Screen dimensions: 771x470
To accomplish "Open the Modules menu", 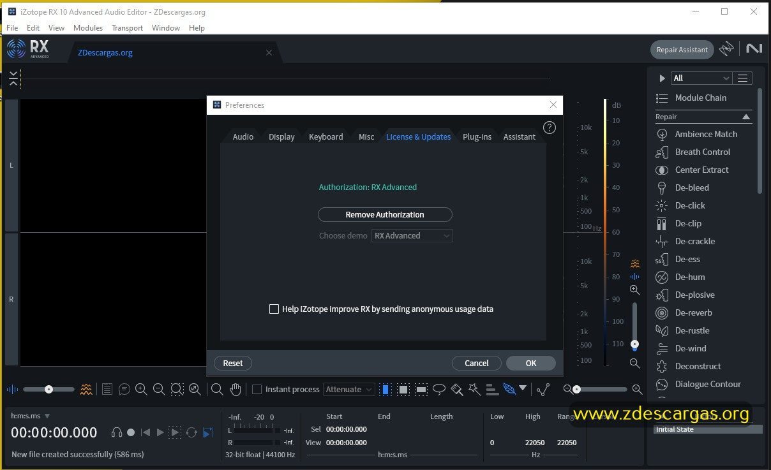I will point(88,27).
